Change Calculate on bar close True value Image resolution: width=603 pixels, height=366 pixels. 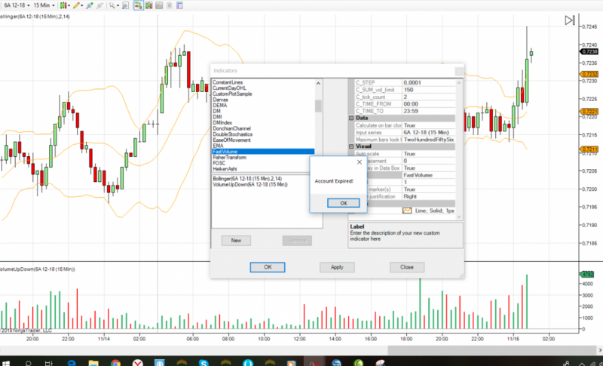coord(429,125)
